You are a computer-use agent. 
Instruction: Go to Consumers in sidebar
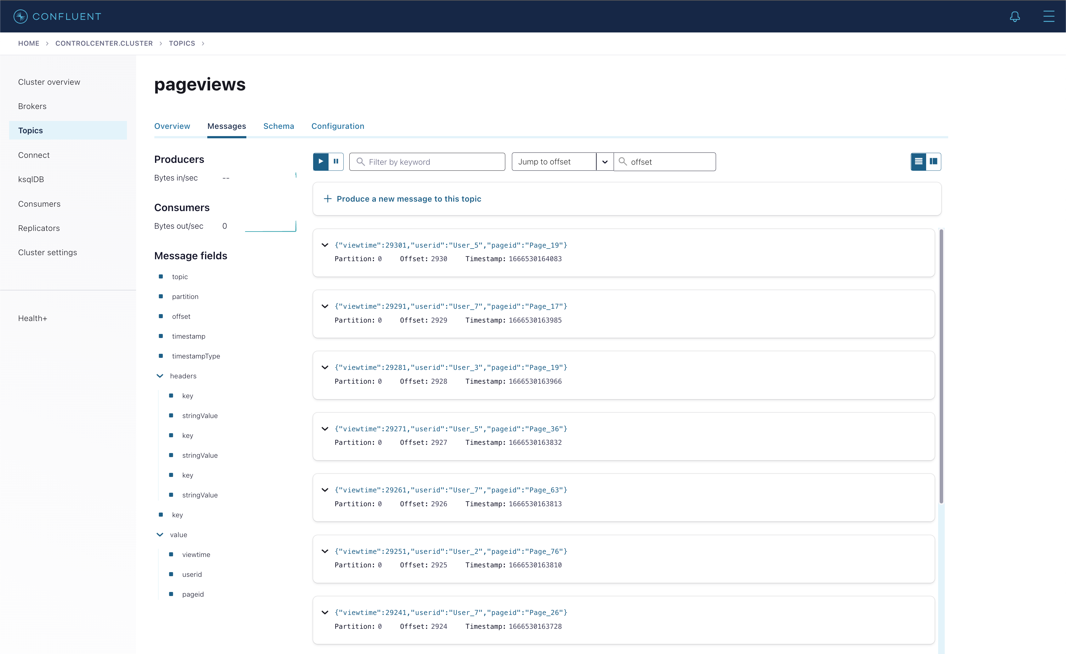point(39,204)
